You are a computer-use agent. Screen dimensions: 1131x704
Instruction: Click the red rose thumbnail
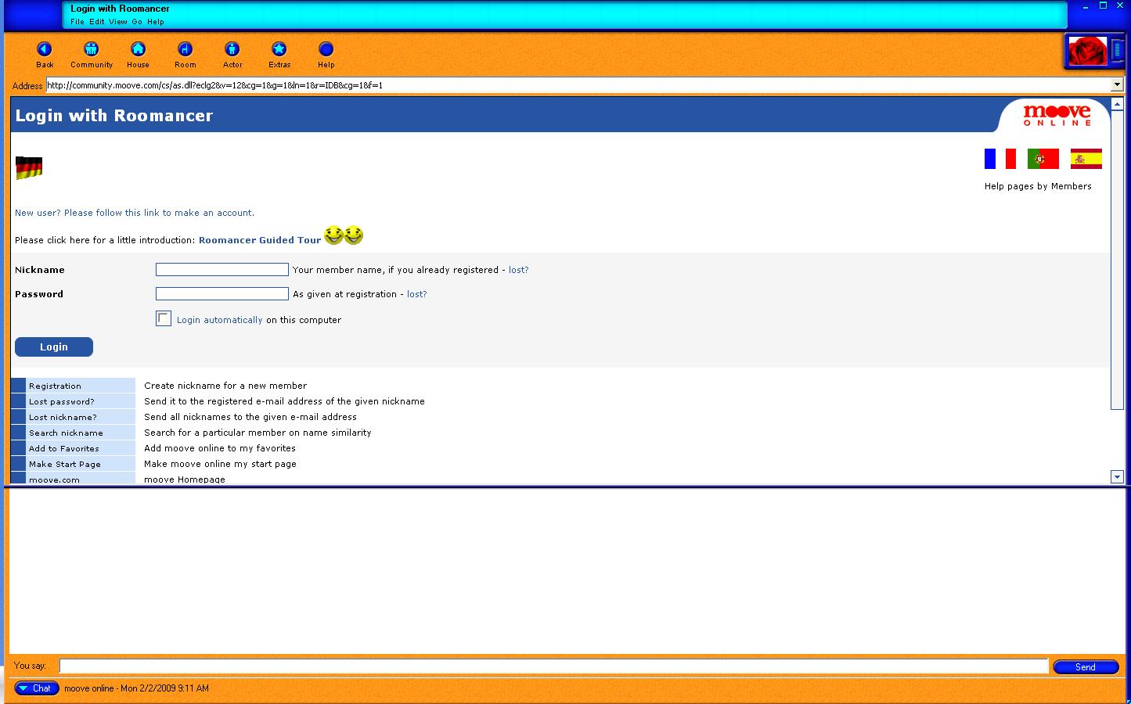(x=1088, y=52)
